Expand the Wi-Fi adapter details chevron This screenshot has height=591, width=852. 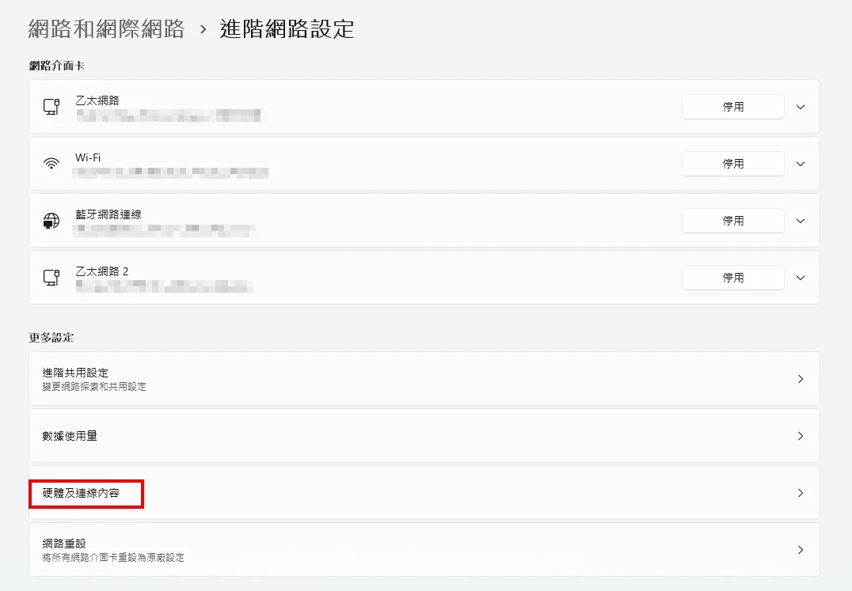click(801, 164)
